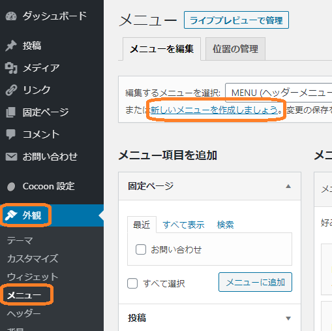332x331 pixels.
Task: Click the media icon beside メディア
Action: (x=11, y=68)
